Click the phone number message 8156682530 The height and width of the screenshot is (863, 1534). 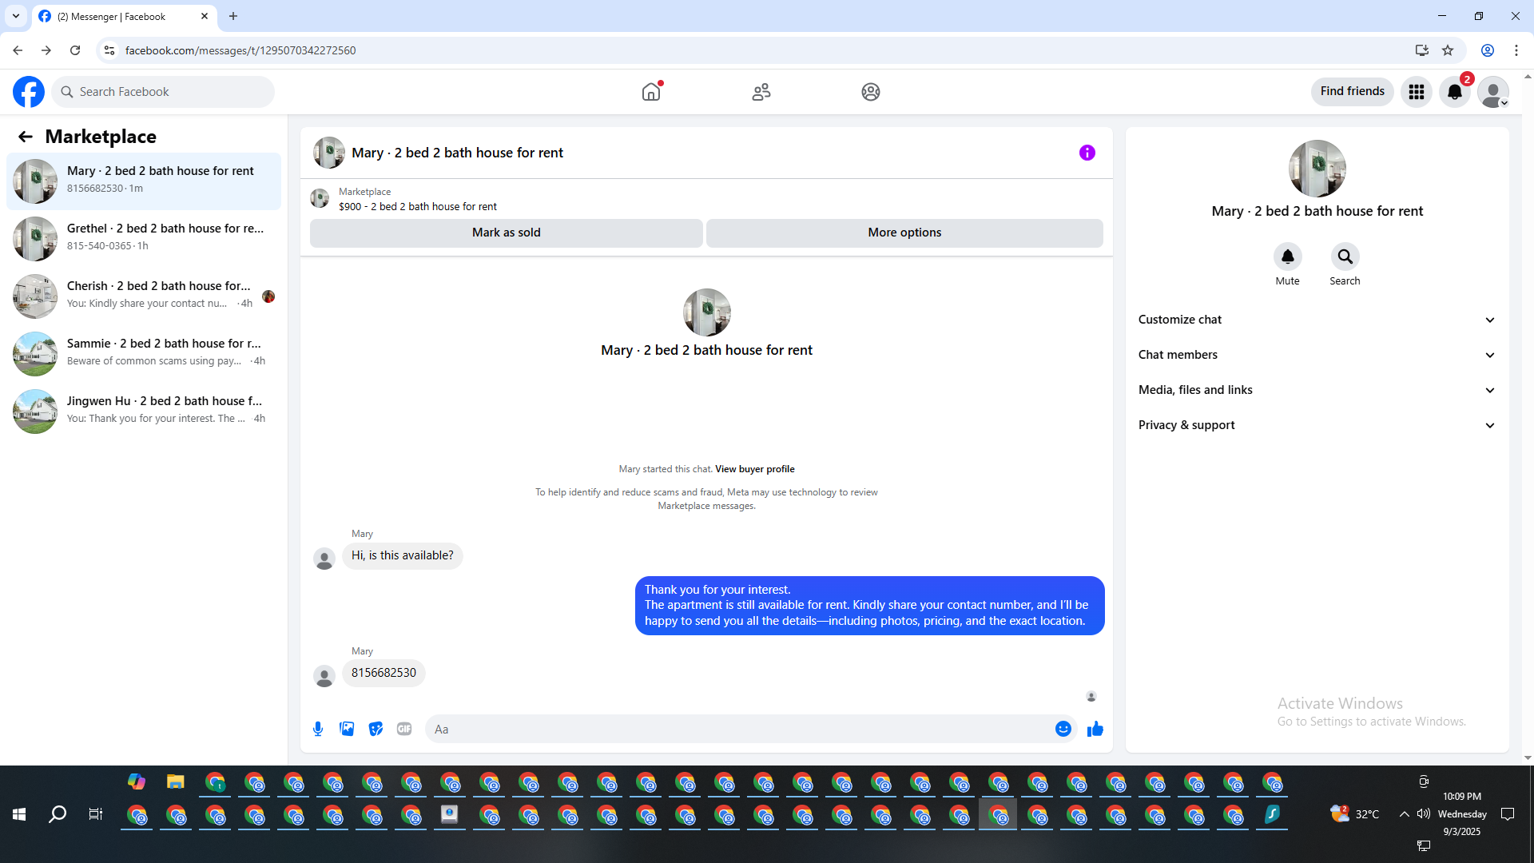point(383,673)
